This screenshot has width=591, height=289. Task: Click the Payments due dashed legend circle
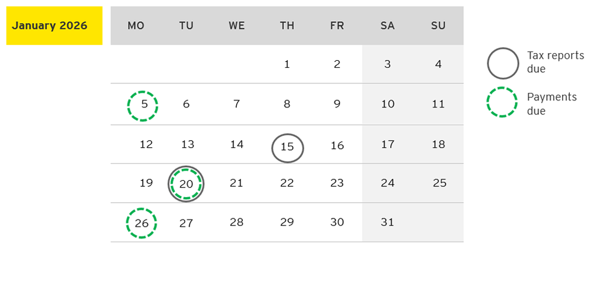tap(502, 102)
